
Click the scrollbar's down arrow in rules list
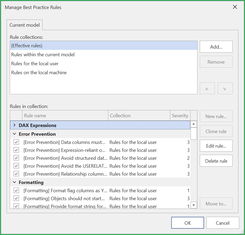pos(194,205)
